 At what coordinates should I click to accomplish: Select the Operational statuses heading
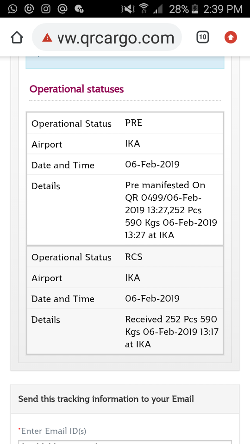click(x=76, y=89)
